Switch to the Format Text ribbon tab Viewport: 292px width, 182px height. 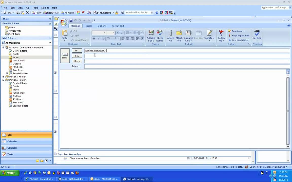pos(118,26)
